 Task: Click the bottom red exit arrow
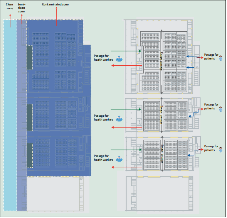pyautogui.click(x=127, y=167)
